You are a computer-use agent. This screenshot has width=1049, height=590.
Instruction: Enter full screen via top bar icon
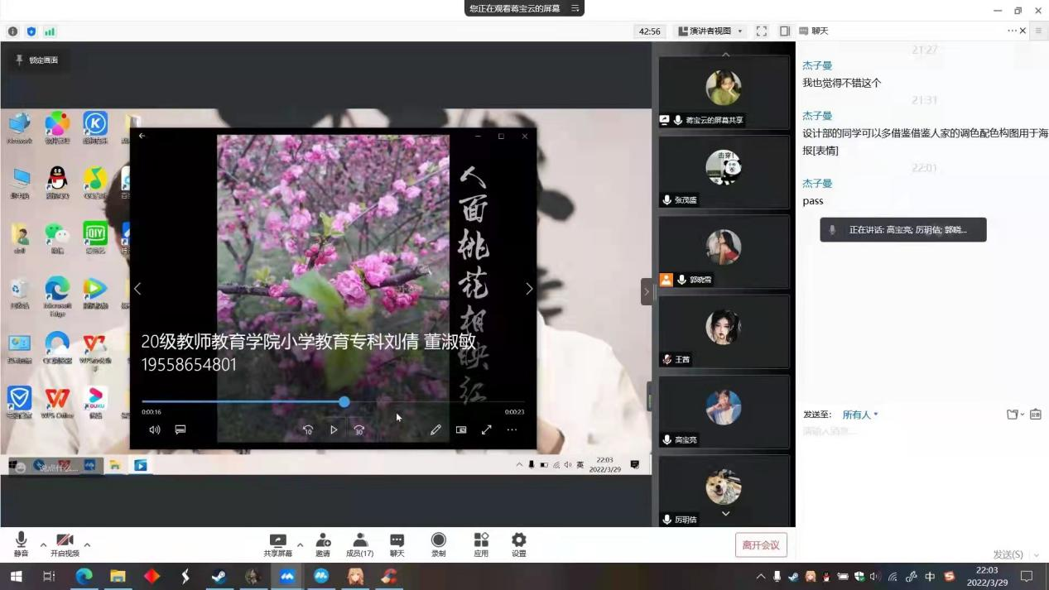coord(761,31)
